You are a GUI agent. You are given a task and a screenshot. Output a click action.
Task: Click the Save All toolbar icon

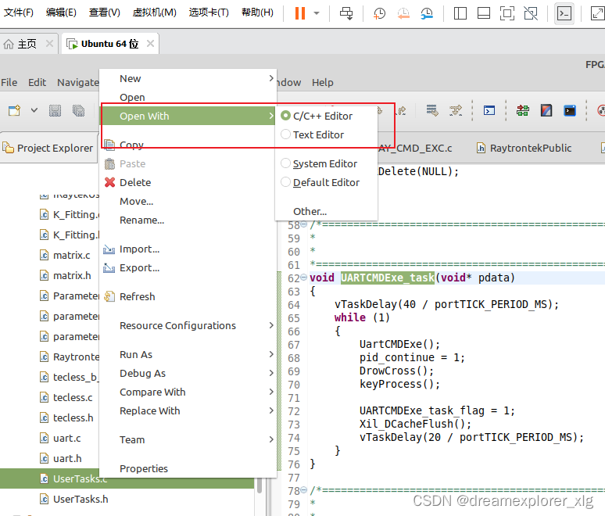coord(79,111)
